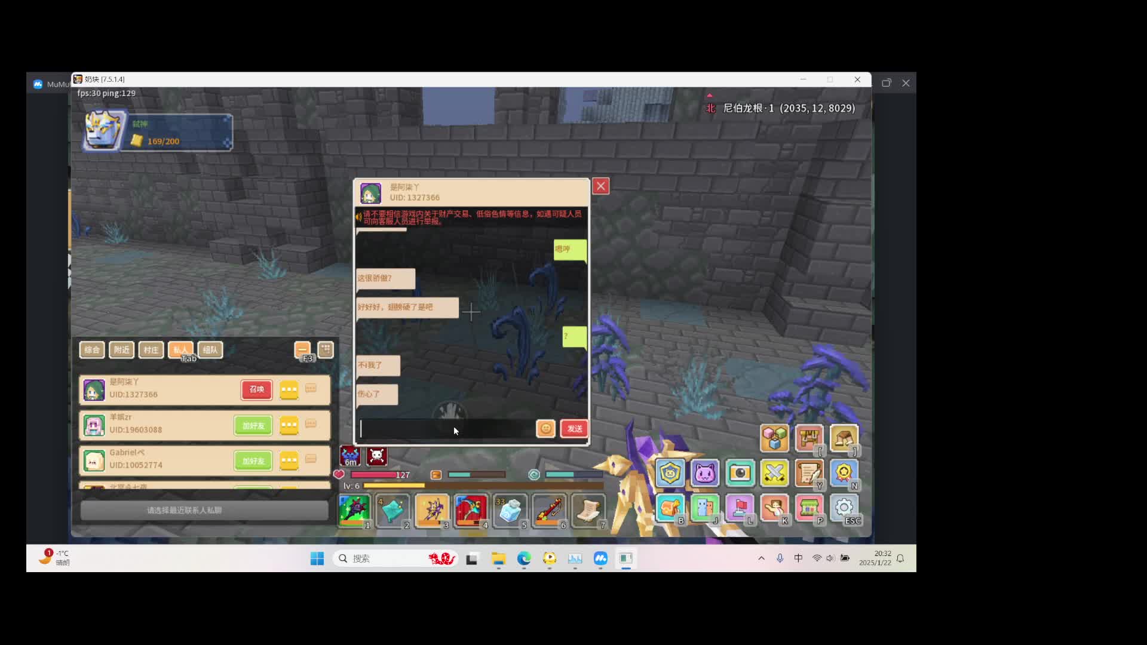Open the shop icon labeled P
This screenshot has height=645, width=1147.
(809, 508)
